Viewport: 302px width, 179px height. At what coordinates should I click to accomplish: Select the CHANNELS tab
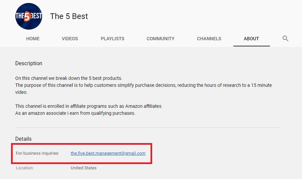[x=209, y=39]
